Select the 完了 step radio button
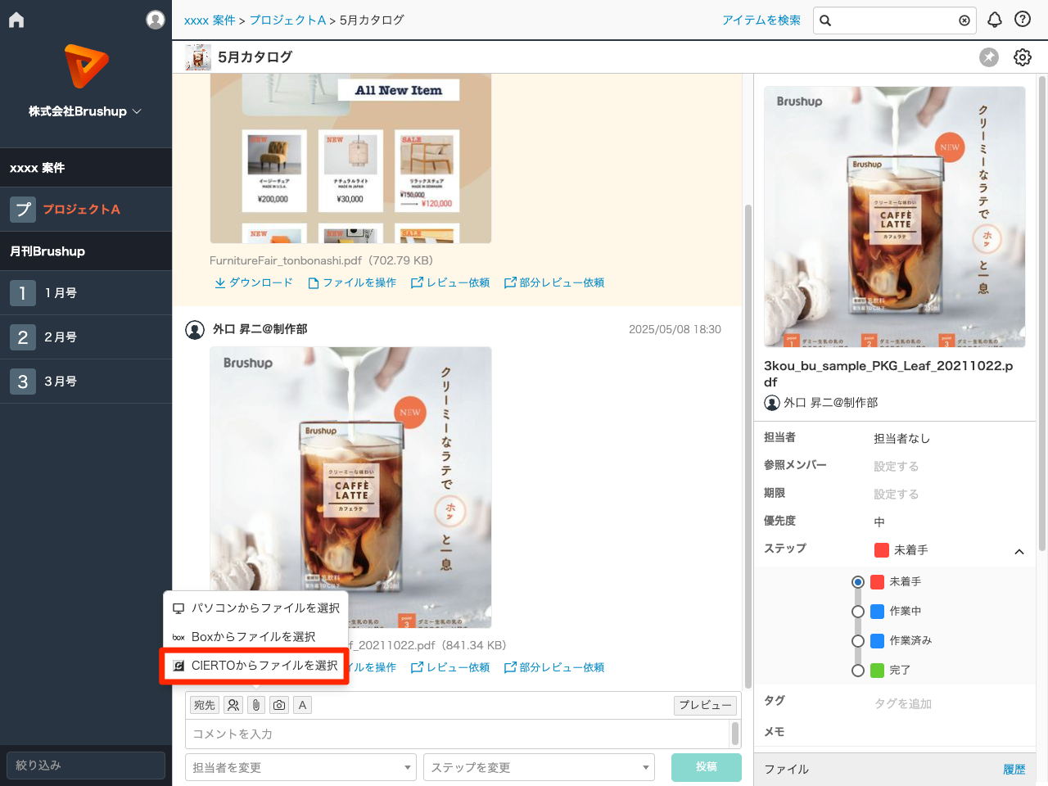Viewport: 1048px width, 786px height. coord(858,671)
